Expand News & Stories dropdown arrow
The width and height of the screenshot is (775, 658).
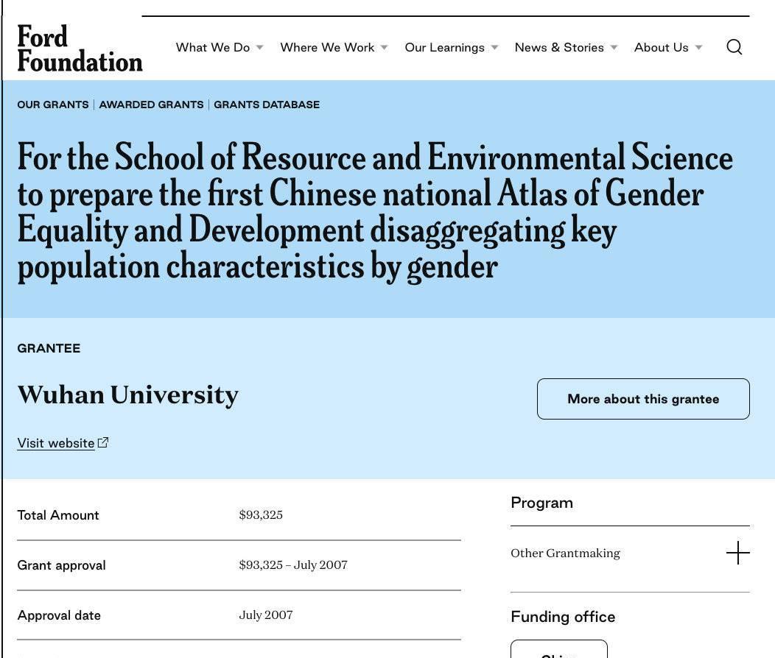[x=614, y=48]
